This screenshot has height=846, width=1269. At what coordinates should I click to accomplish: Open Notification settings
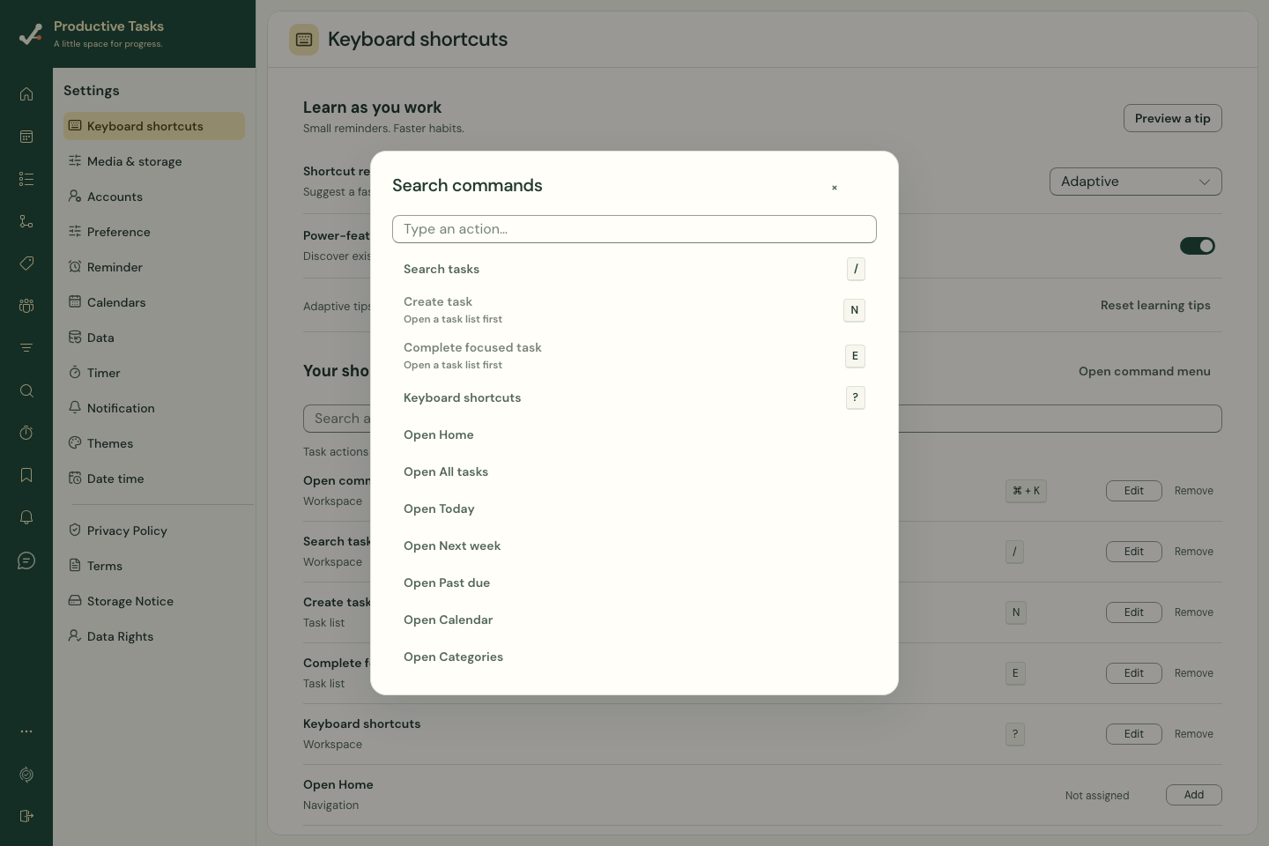coord(154,408)
